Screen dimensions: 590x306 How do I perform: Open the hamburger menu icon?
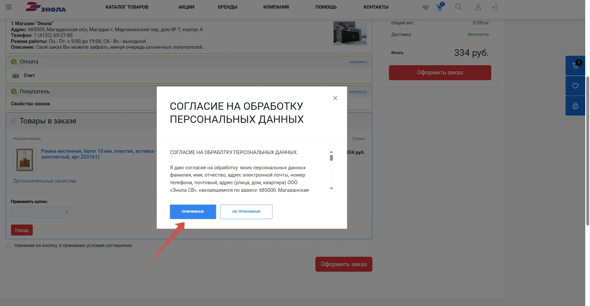[9, 7]
